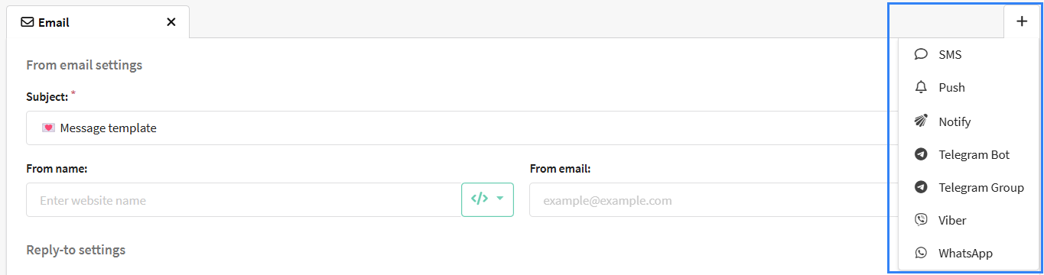1044x275 pixels.
Task: Click the Viber phone icon
Action: pos(921,220)
